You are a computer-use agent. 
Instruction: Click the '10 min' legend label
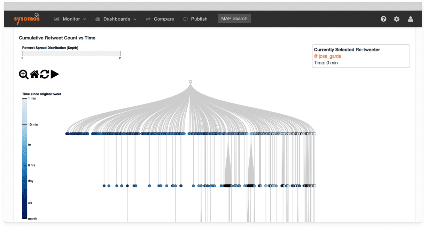33,124
